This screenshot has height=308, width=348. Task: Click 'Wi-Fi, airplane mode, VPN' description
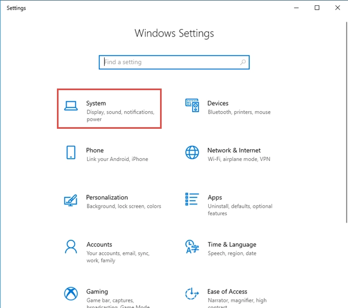[239, 159]
